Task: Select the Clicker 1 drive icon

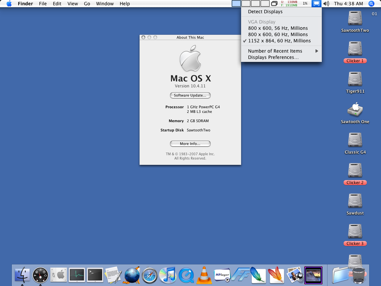Action: (x=355, y=49)
